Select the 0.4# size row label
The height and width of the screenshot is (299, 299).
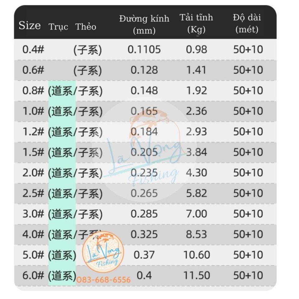point(33,49)
